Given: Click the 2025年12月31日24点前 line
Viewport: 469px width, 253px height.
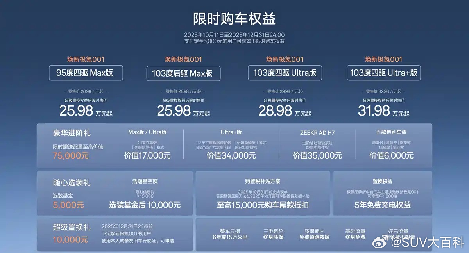Looking at the screenshot, I should coord(127,226).
